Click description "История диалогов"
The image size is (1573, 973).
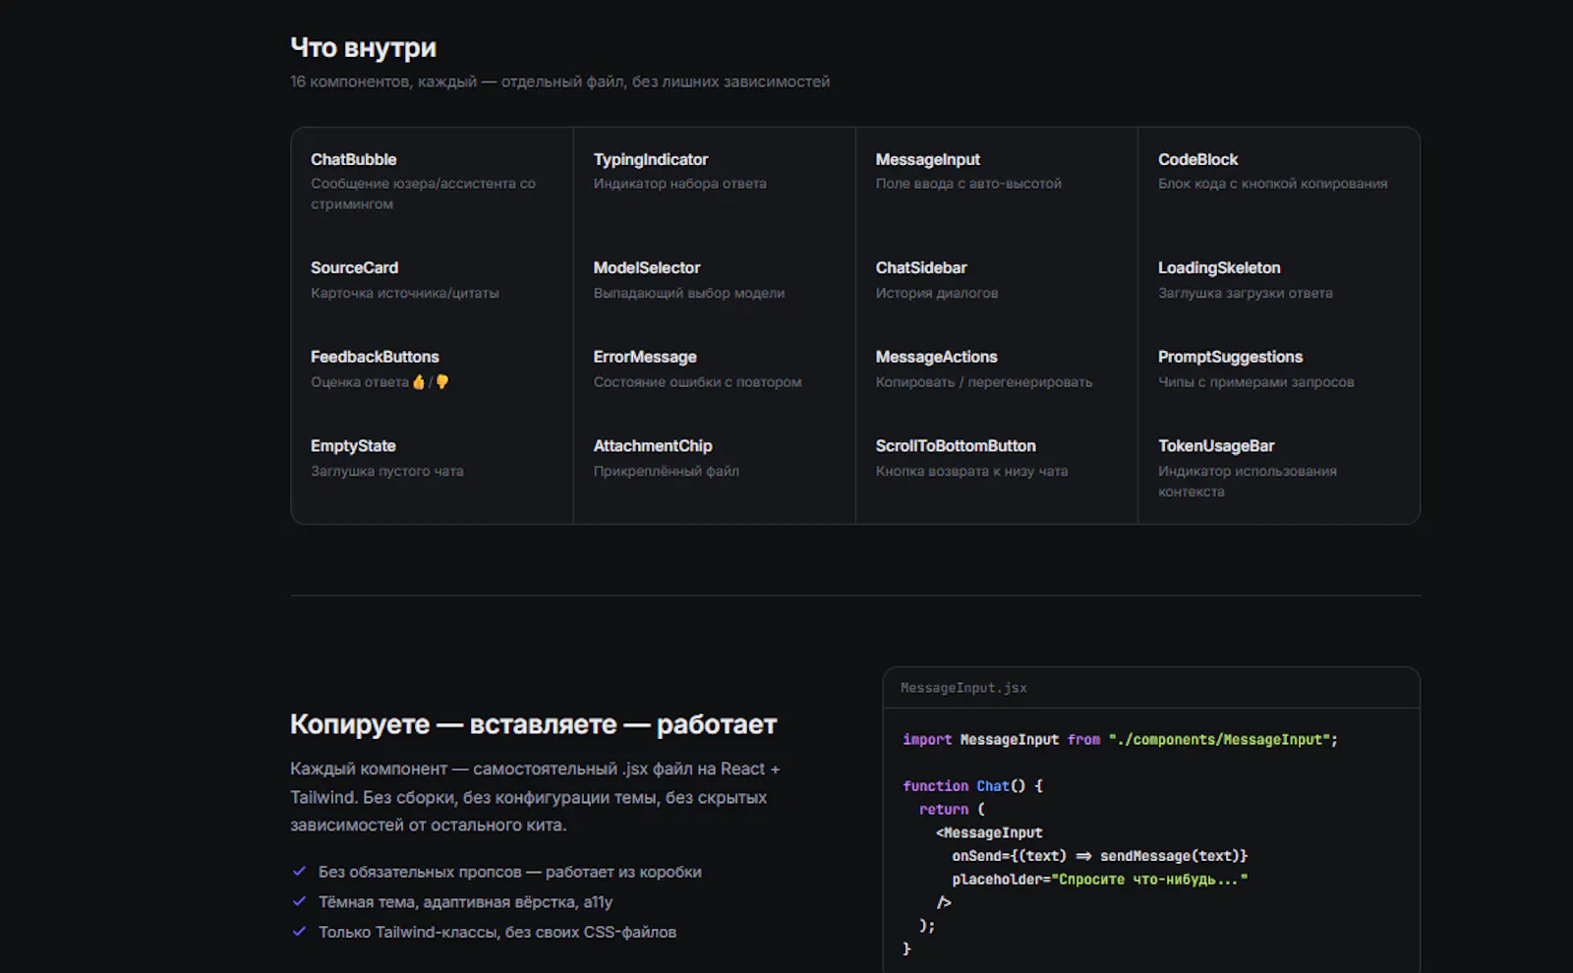point(936,293)
